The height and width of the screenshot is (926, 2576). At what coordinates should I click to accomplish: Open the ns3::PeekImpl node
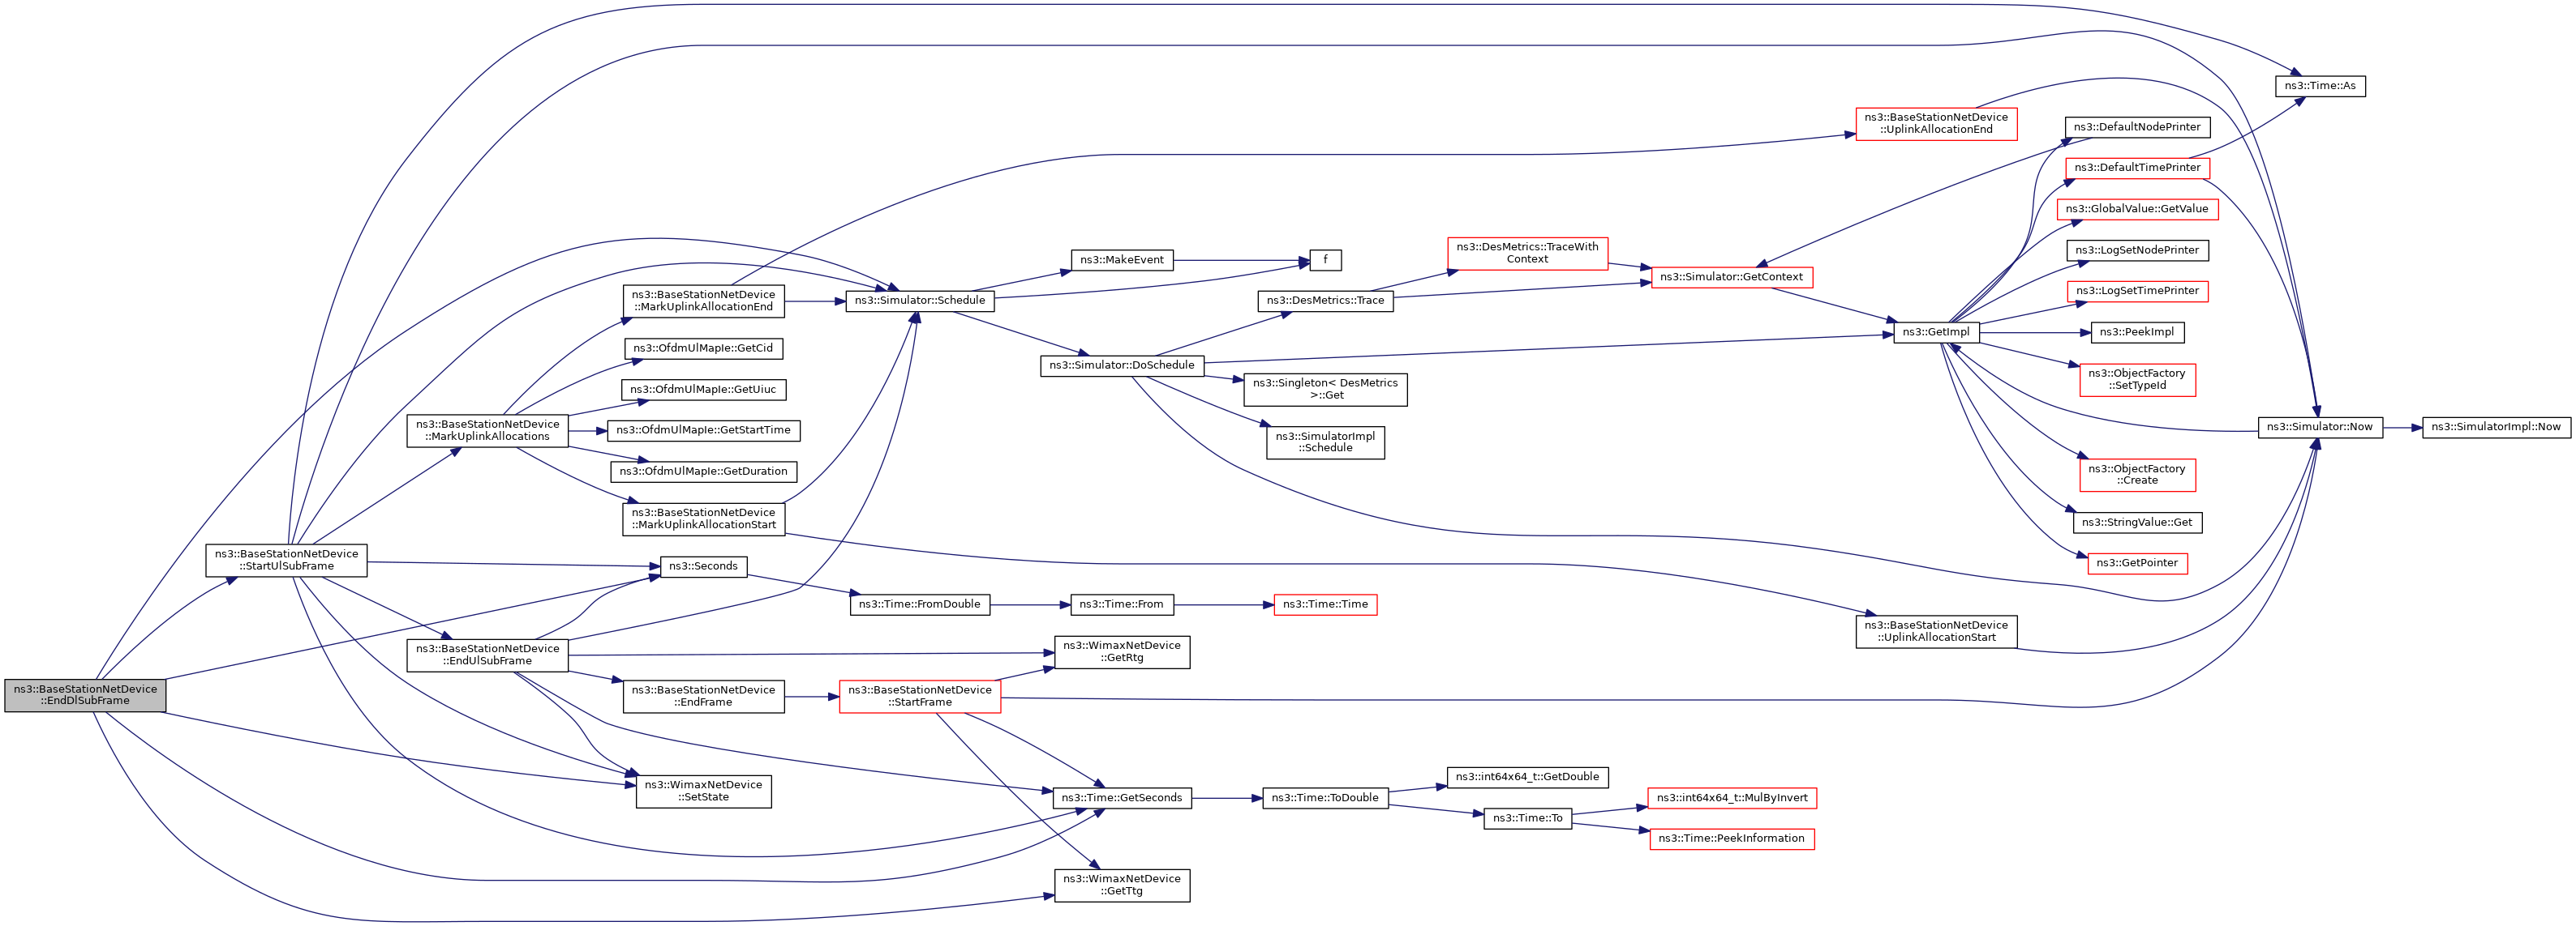[x=2138, y=333]
